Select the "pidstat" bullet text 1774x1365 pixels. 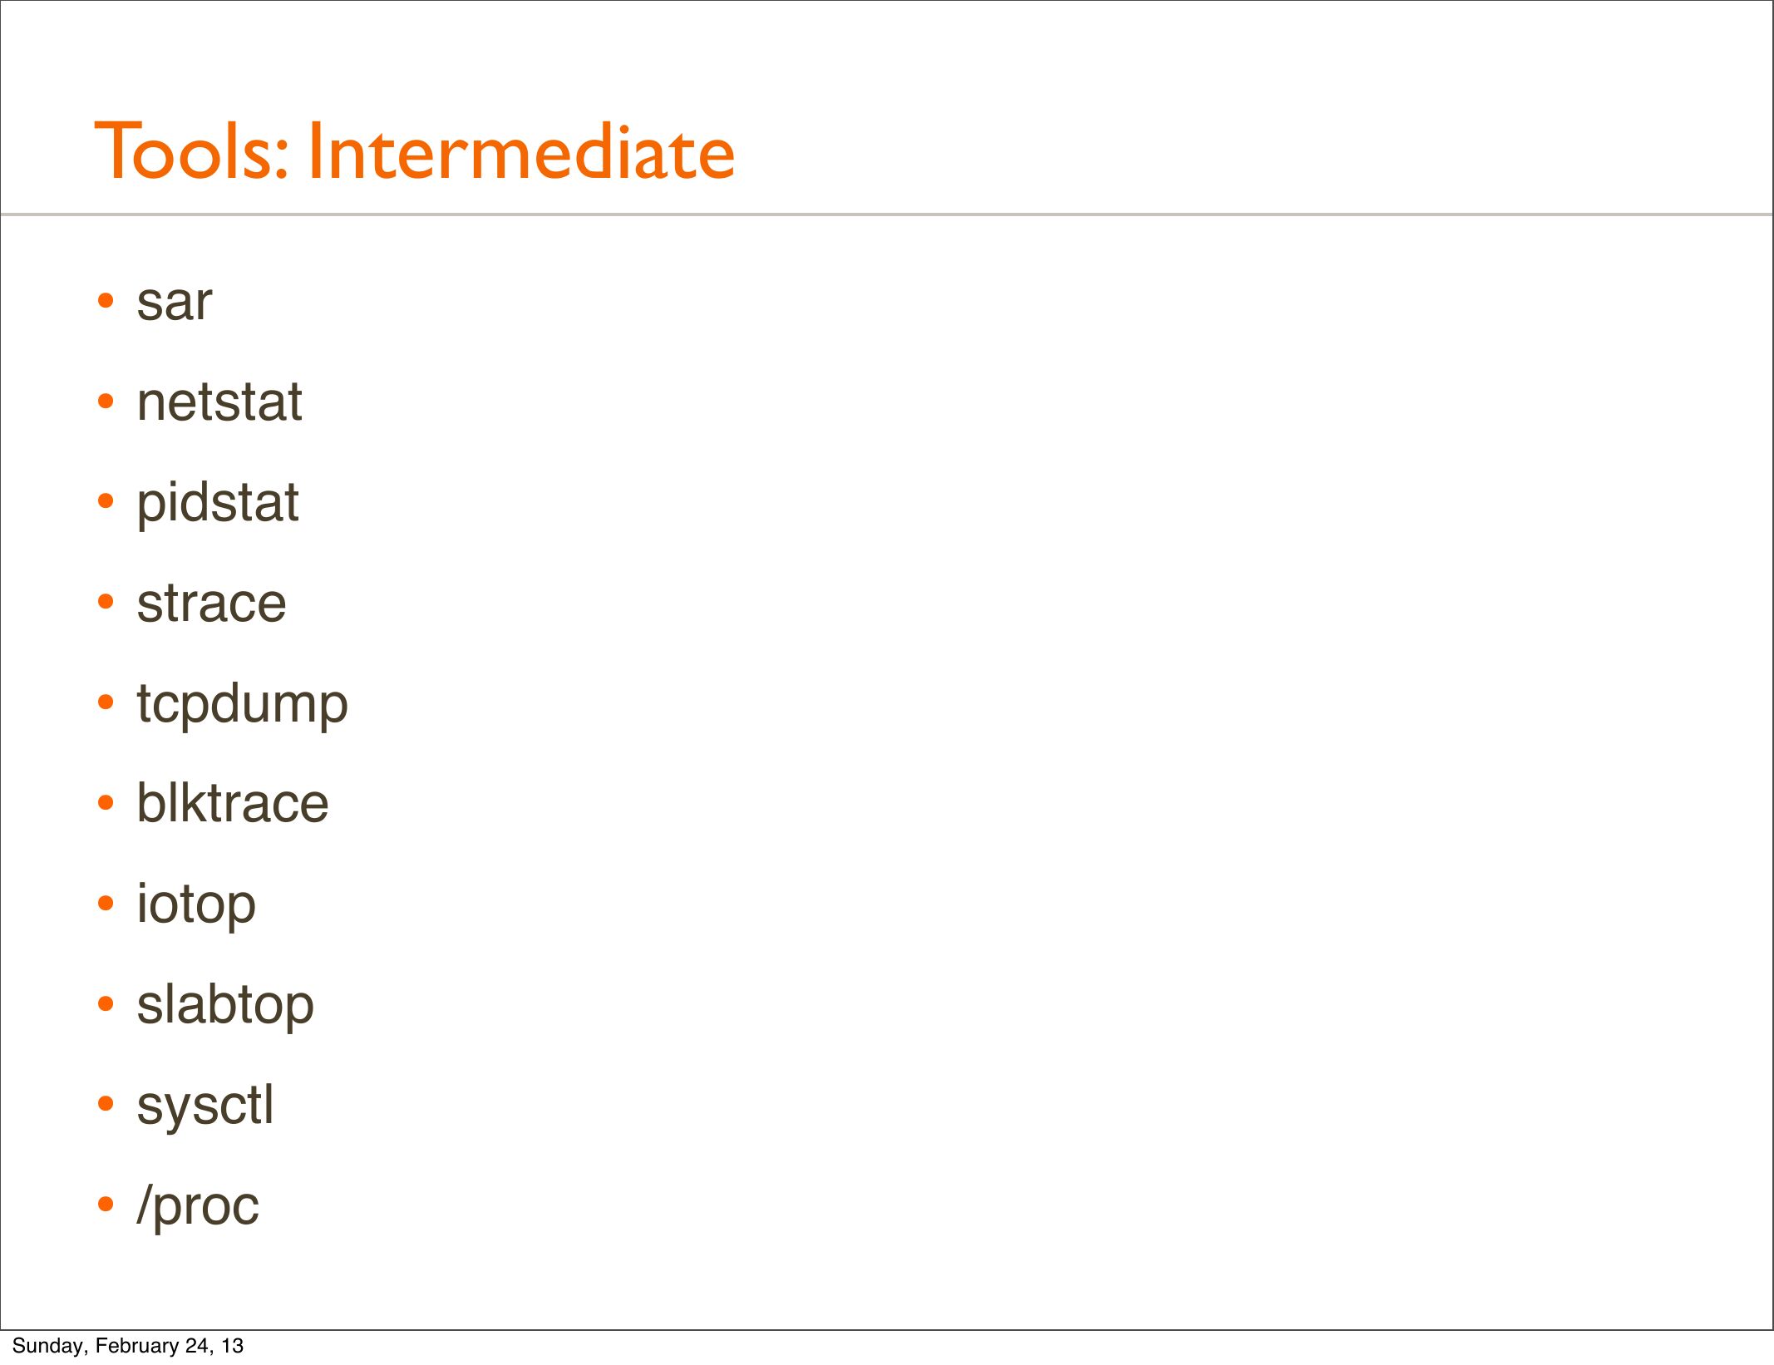pos(217,503)
